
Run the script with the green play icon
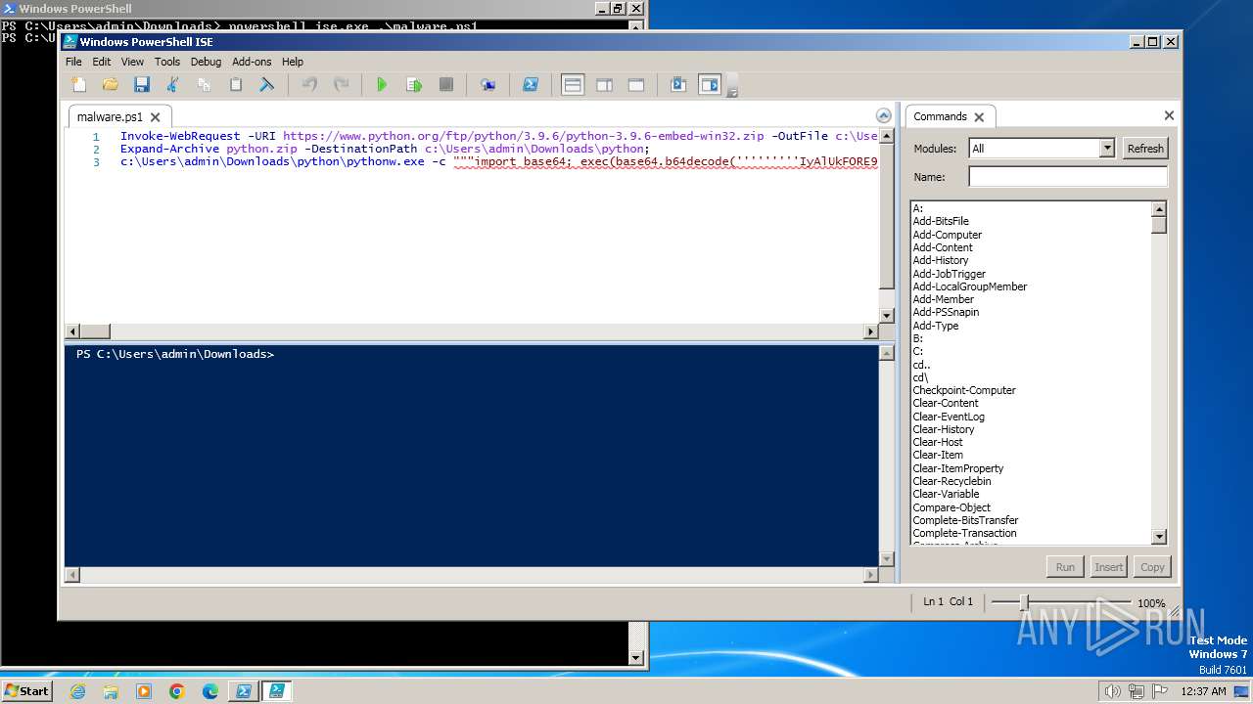tap(382, 85)
